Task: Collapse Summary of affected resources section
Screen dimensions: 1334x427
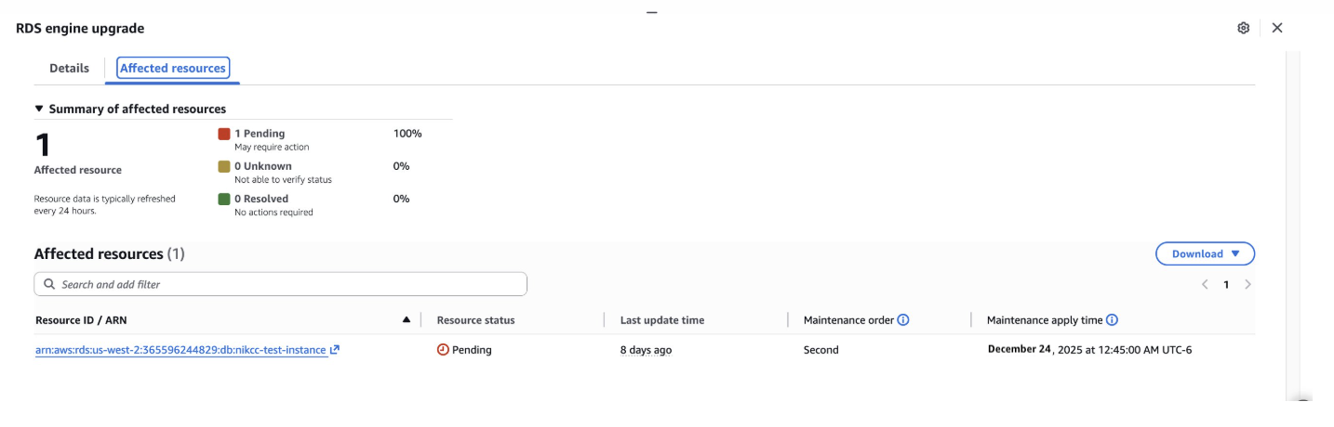Action: click(39, 109)
